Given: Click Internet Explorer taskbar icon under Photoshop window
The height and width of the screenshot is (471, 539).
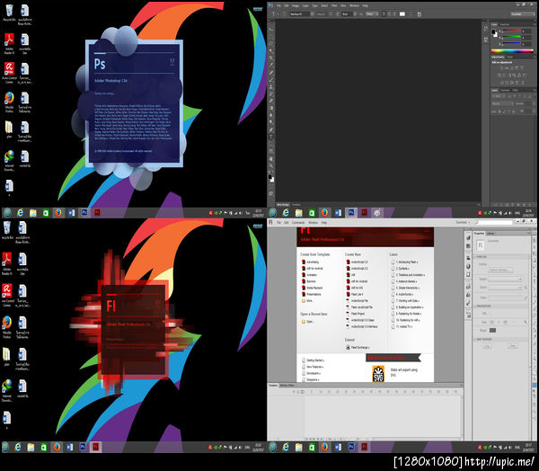Looking at the screenshot, I should tap(286, 213).
